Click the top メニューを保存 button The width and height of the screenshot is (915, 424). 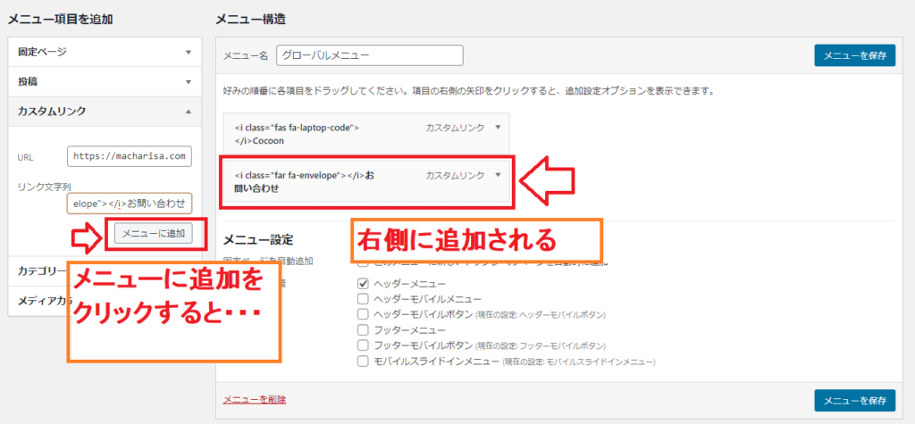pyautogui.click(x=855, y=55)
